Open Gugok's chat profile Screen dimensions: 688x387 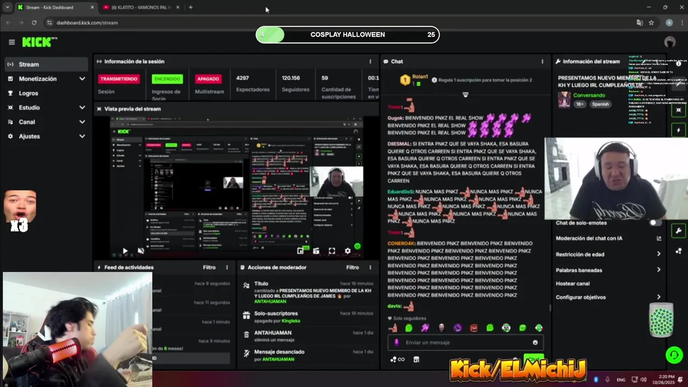(395, 118)
